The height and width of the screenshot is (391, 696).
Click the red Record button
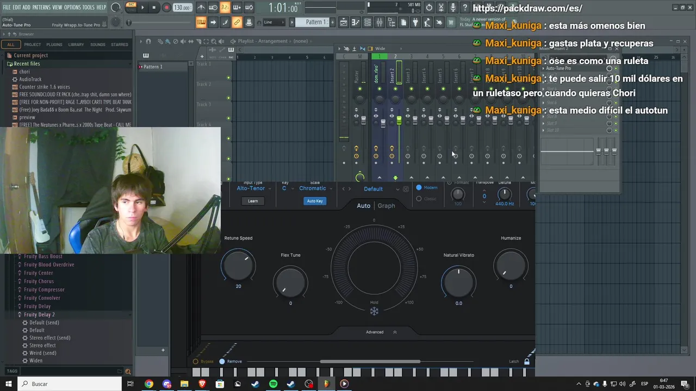[166, 8]
